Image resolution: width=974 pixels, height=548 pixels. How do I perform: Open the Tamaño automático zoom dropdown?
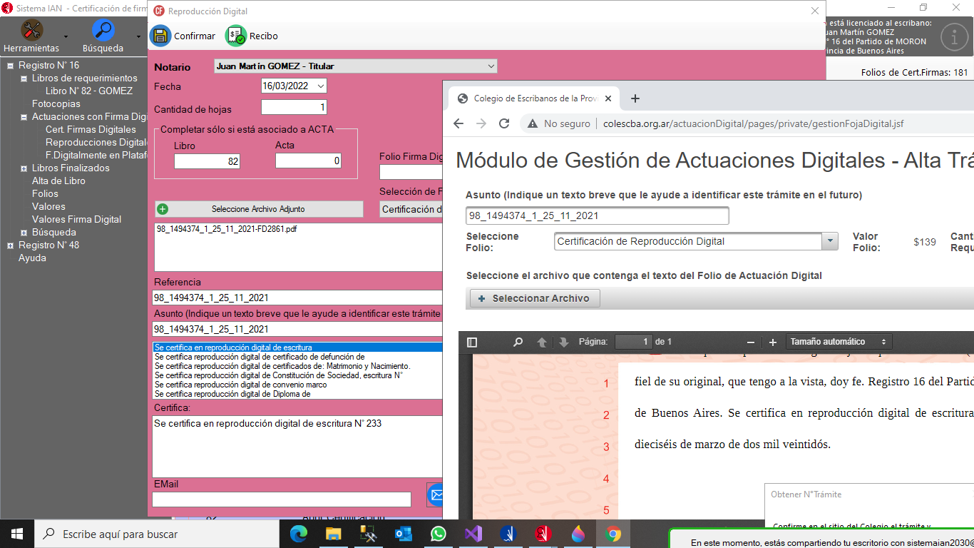point(839,342)
